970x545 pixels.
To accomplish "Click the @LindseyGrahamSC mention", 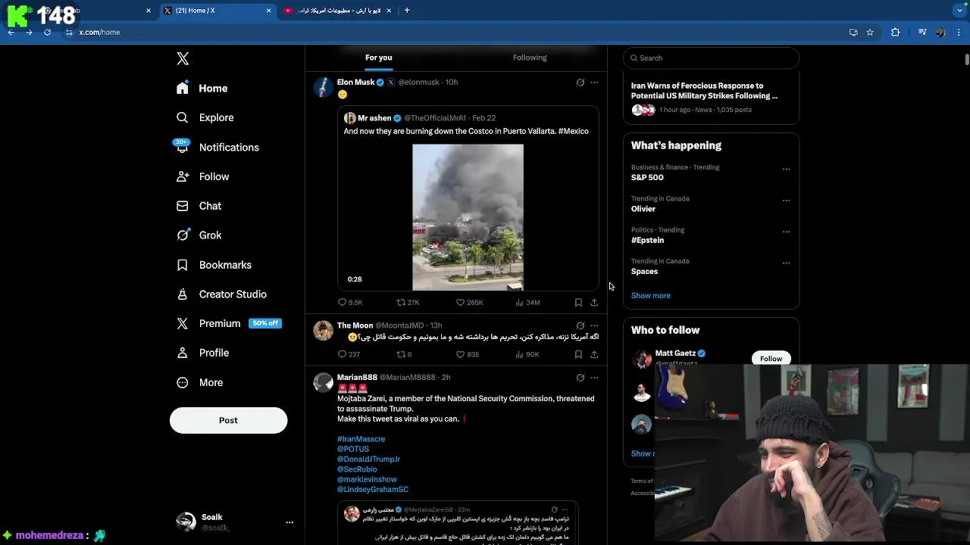I will pyautogui.click(x=373, y=490).
